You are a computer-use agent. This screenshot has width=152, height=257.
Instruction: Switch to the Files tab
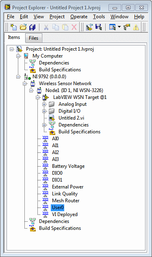tap(33, 38)
